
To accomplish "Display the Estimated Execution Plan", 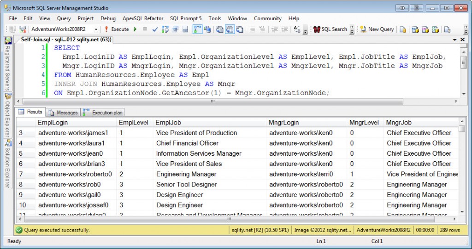I will [165, 29].
